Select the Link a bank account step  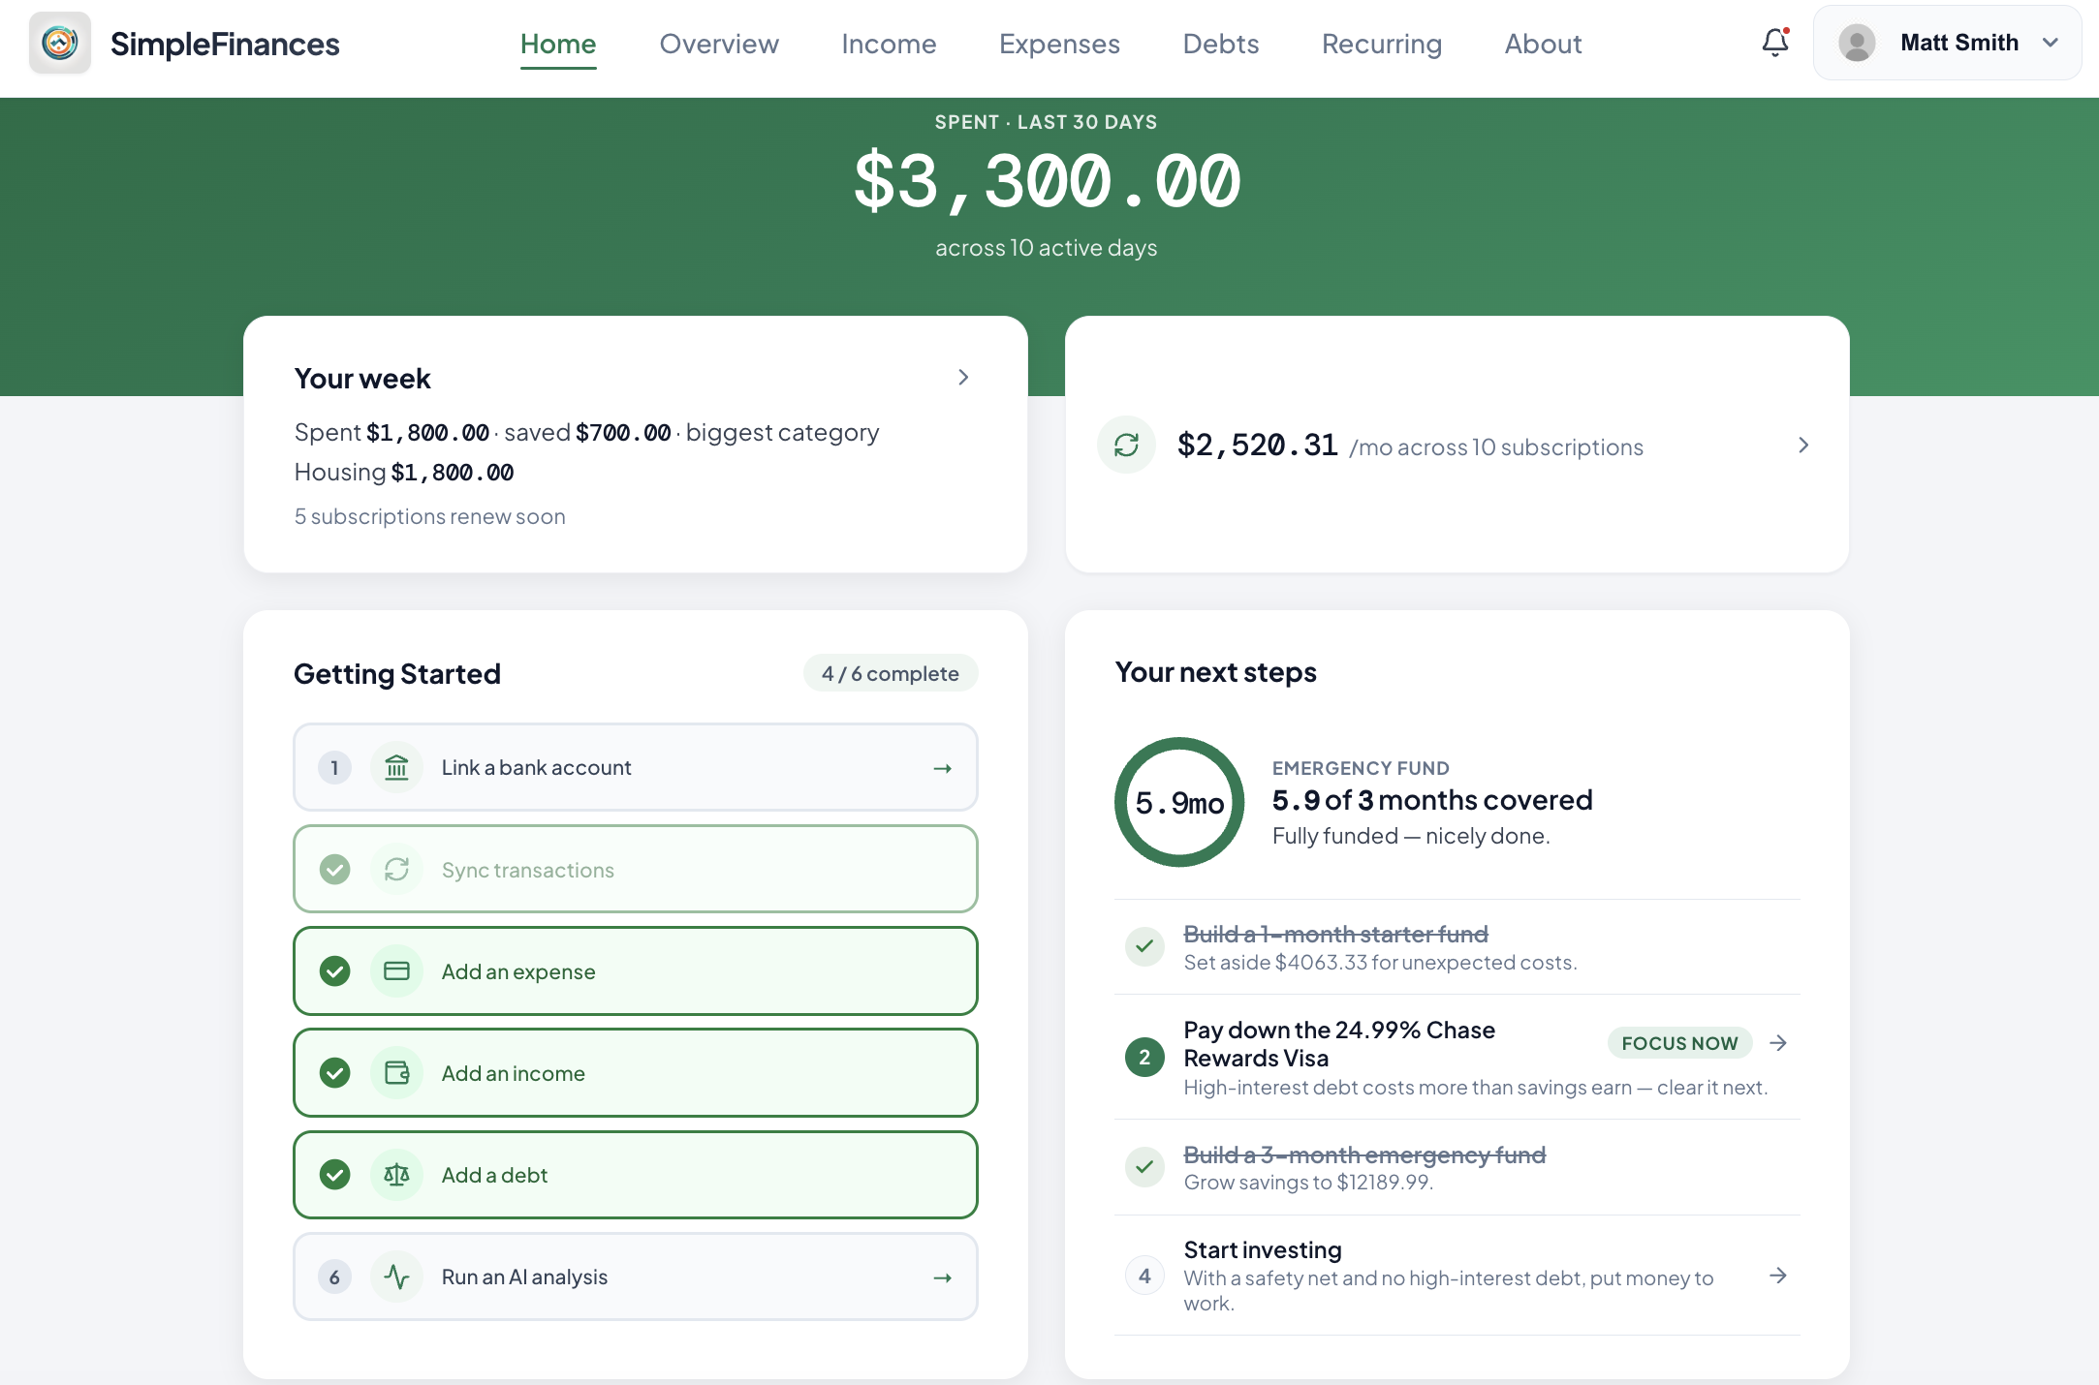tap(636, 767)
